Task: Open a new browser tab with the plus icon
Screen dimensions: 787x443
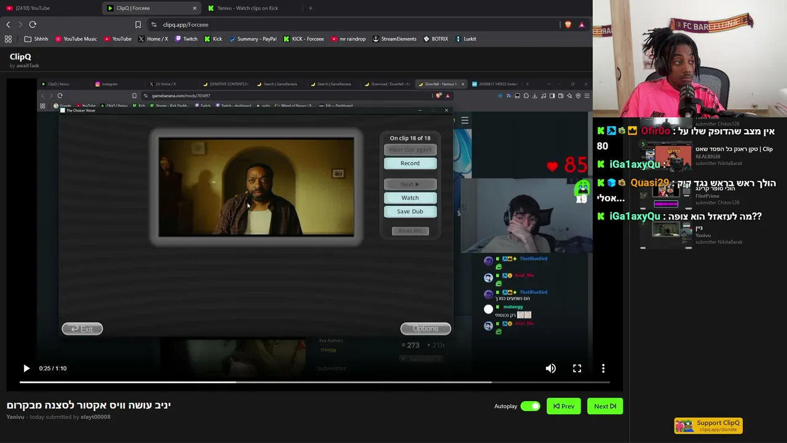Action: coord(310,8)
